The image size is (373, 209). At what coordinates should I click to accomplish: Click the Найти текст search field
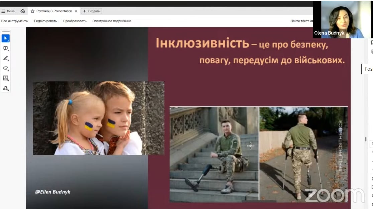click(301, 21)
